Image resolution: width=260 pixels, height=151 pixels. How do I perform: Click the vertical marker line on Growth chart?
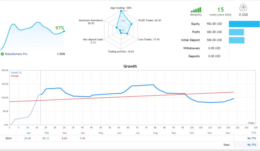tap(40, 107)
